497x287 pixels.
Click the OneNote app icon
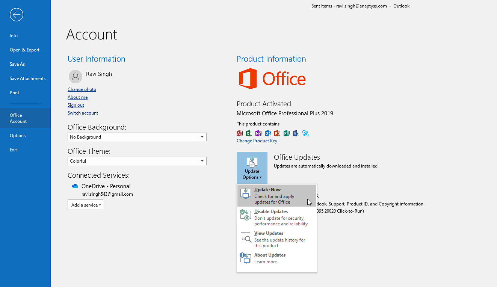[x=258, y=133]
